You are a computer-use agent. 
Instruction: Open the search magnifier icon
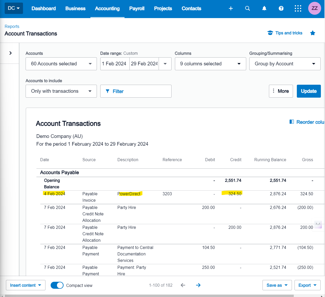click(x=247, y=9)
